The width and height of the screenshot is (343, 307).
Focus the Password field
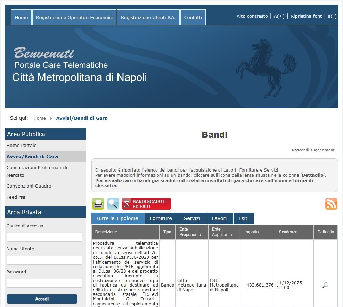(44, 283)
